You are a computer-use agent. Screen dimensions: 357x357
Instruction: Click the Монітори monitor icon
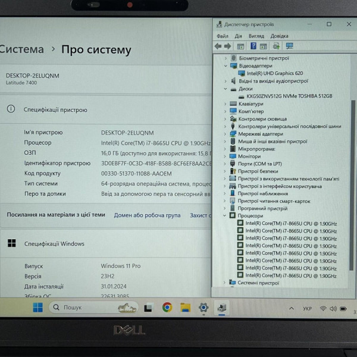pos(233,156)
